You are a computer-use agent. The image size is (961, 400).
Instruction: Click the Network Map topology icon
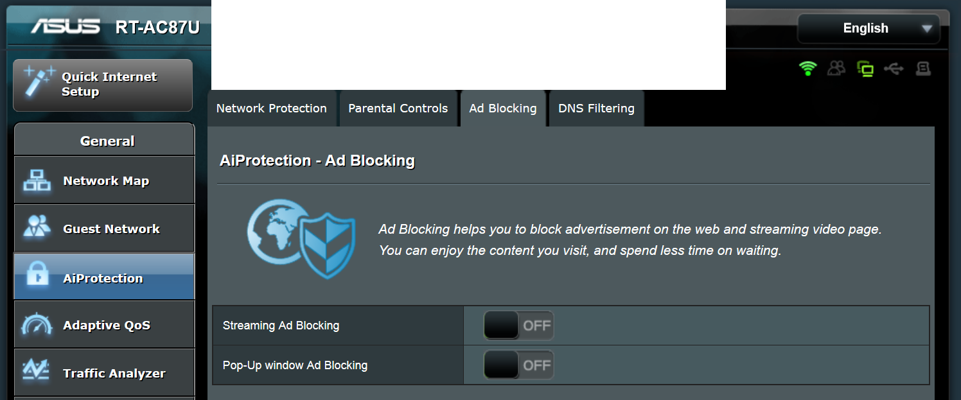[x=37, y=180]
